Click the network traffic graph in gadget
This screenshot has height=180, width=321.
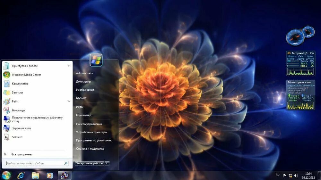pos(300,105)
